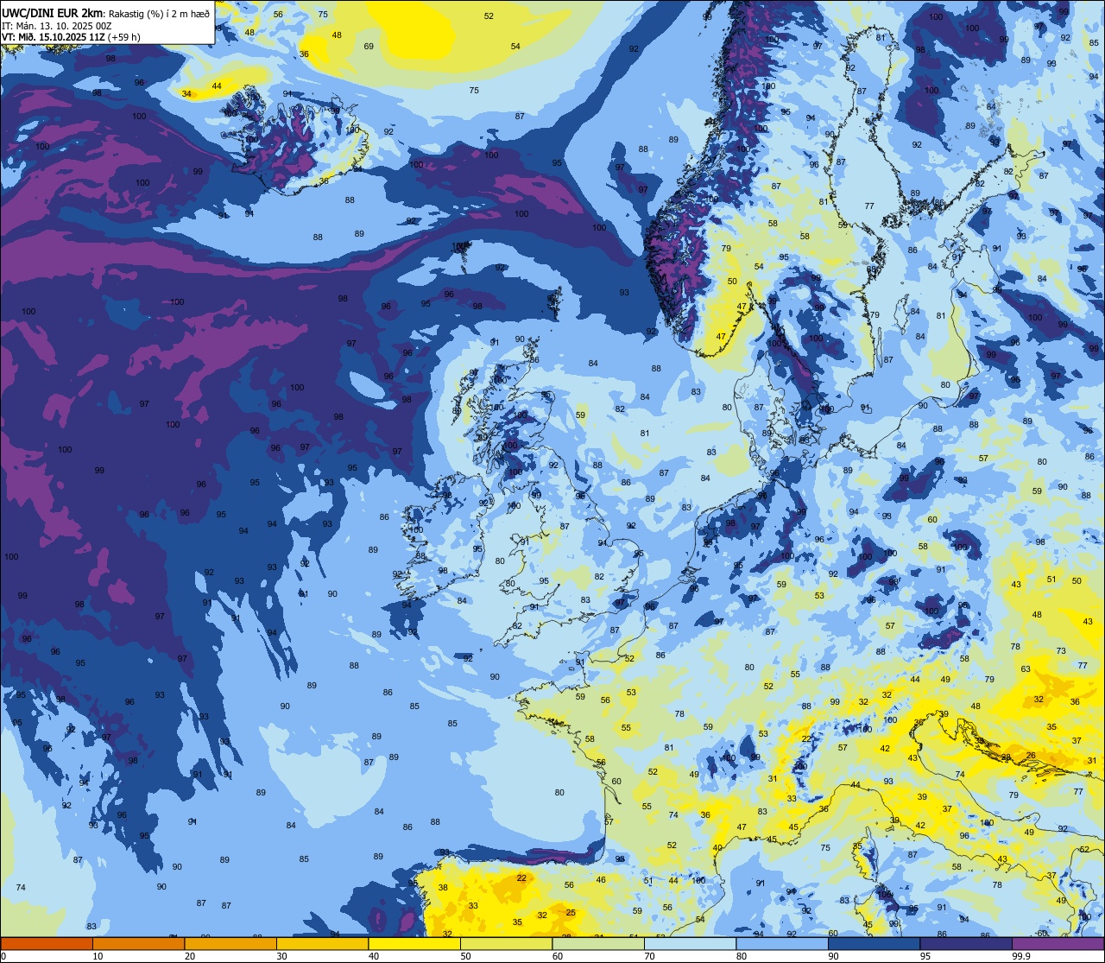
Task: Click the legend tick label 90
Action: (x=833, y=956)
